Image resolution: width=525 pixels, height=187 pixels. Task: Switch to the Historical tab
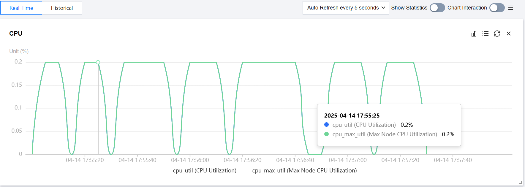62,8
